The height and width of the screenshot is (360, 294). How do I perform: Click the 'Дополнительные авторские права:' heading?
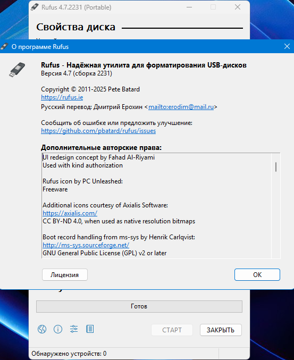[x=101, y=148]
